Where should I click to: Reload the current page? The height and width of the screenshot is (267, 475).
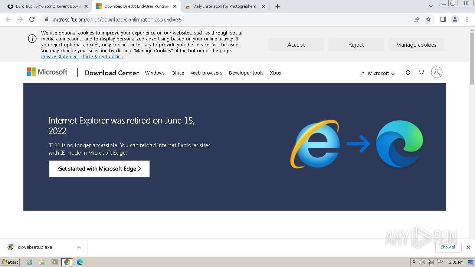coord(32,19)
